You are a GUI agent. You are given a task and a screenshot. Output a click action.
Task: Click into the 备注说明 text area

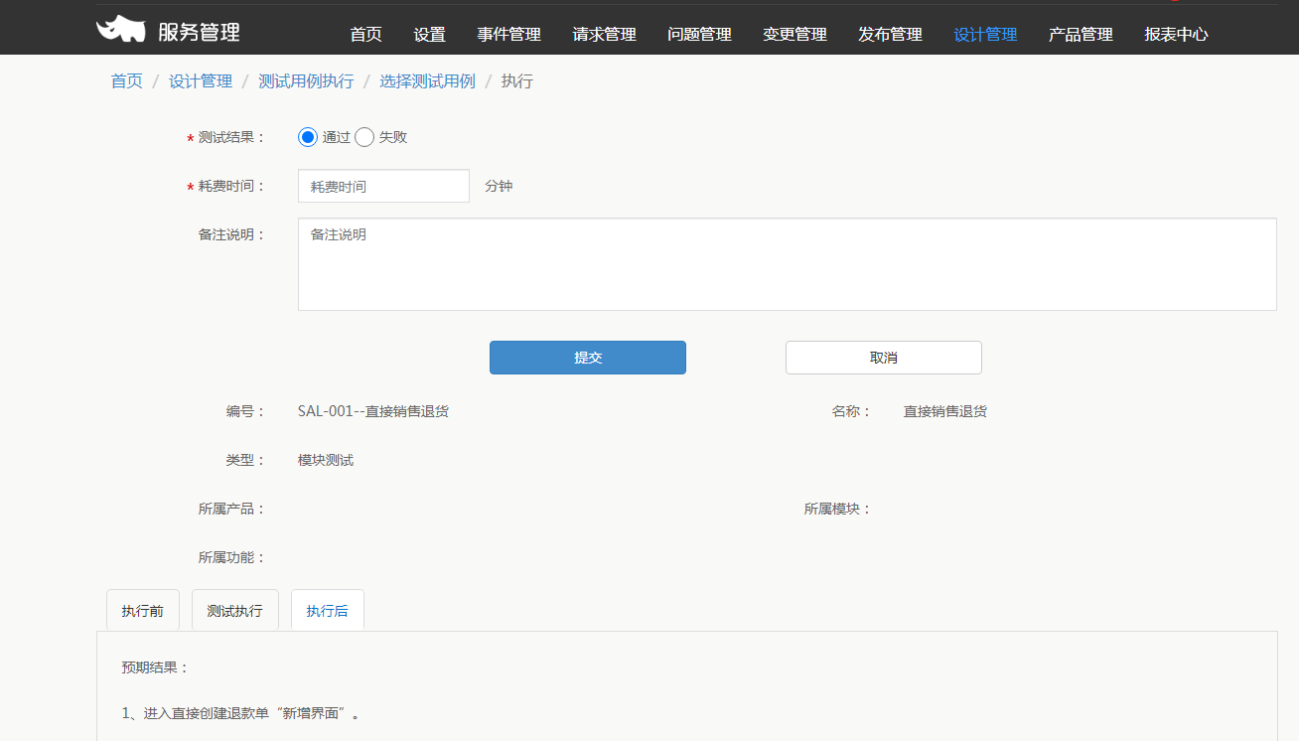point(787,264)
